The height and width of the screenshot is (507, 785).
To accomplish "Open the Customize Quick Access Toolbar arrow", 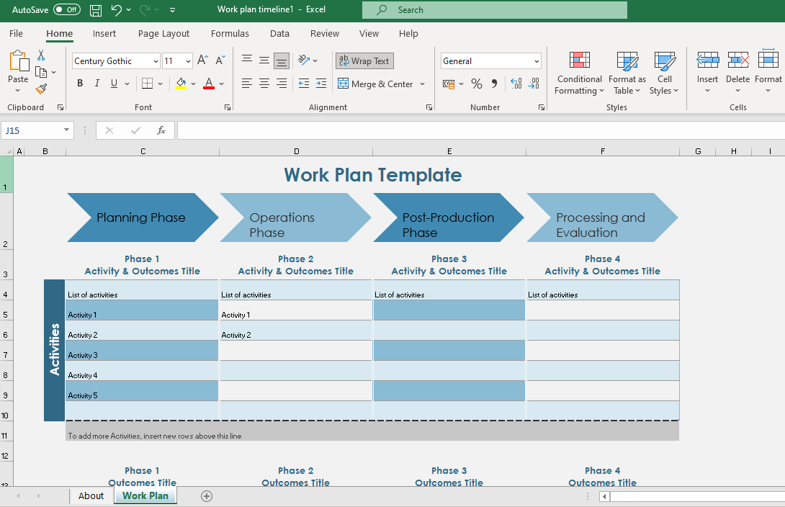I will pyautogui.click(x=172, y=10).
